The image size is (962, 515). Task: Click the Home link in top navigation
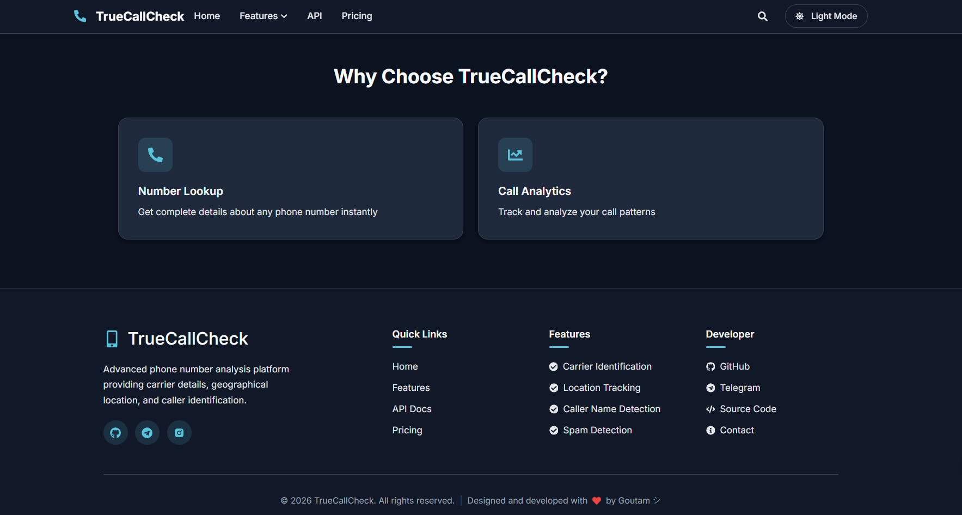tap(207, 16)
